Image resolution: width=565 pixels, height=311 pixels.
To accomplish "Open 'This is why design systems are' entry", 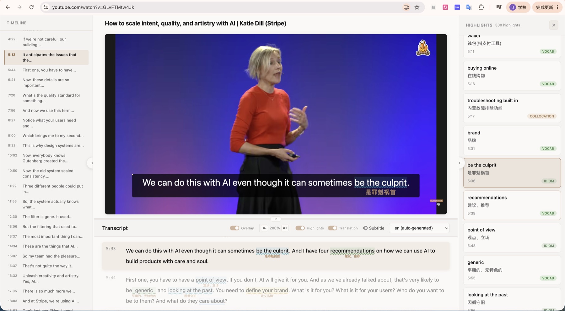I will [46, 145].
